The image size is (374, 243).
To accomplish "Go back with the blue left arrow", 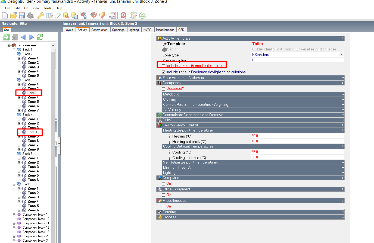I will pyautogui.click(x=23, y=37).
